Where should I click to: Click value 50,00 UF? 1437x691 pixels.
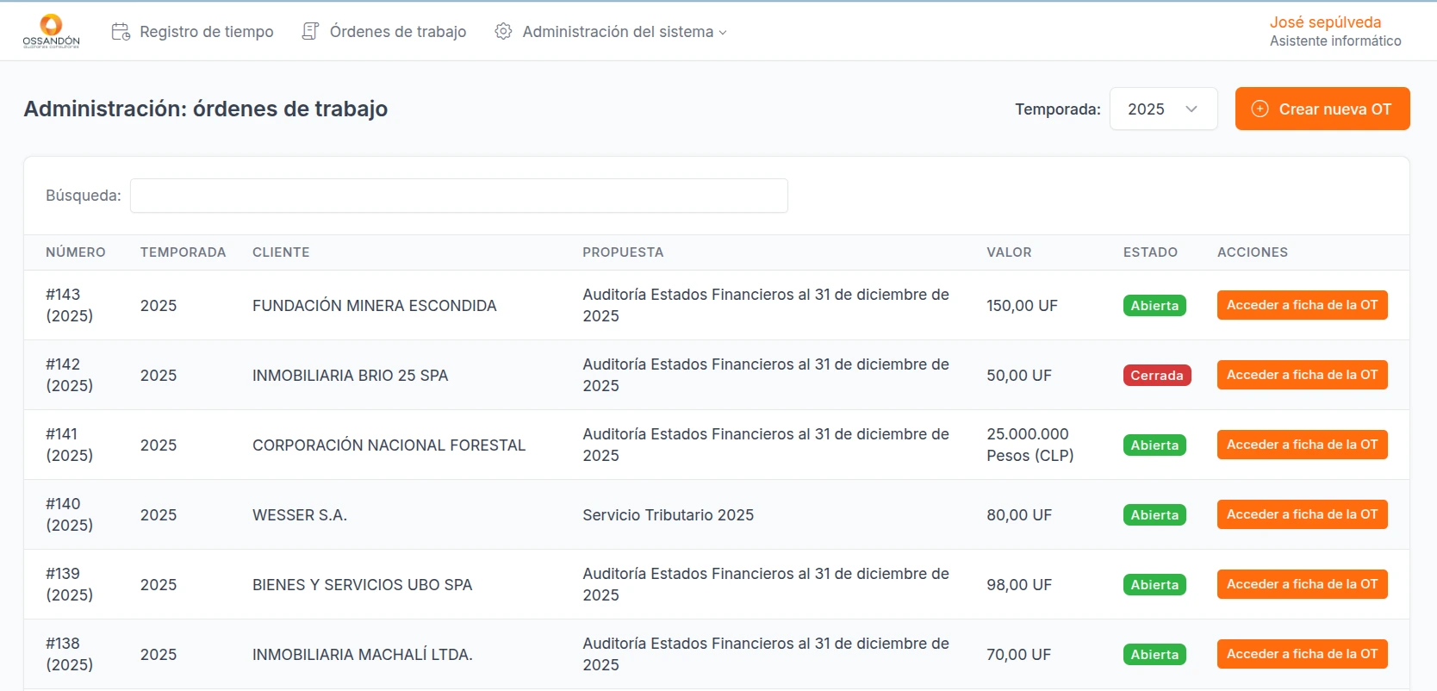(x=1019, y=376)
